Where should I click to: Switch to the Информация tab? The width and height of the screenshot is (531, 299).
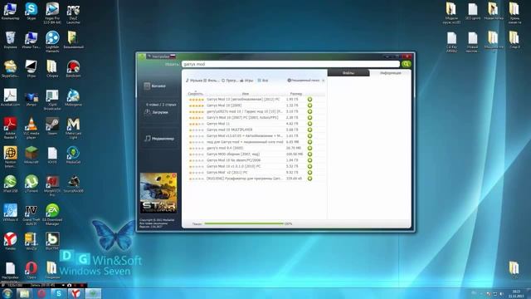390,73
